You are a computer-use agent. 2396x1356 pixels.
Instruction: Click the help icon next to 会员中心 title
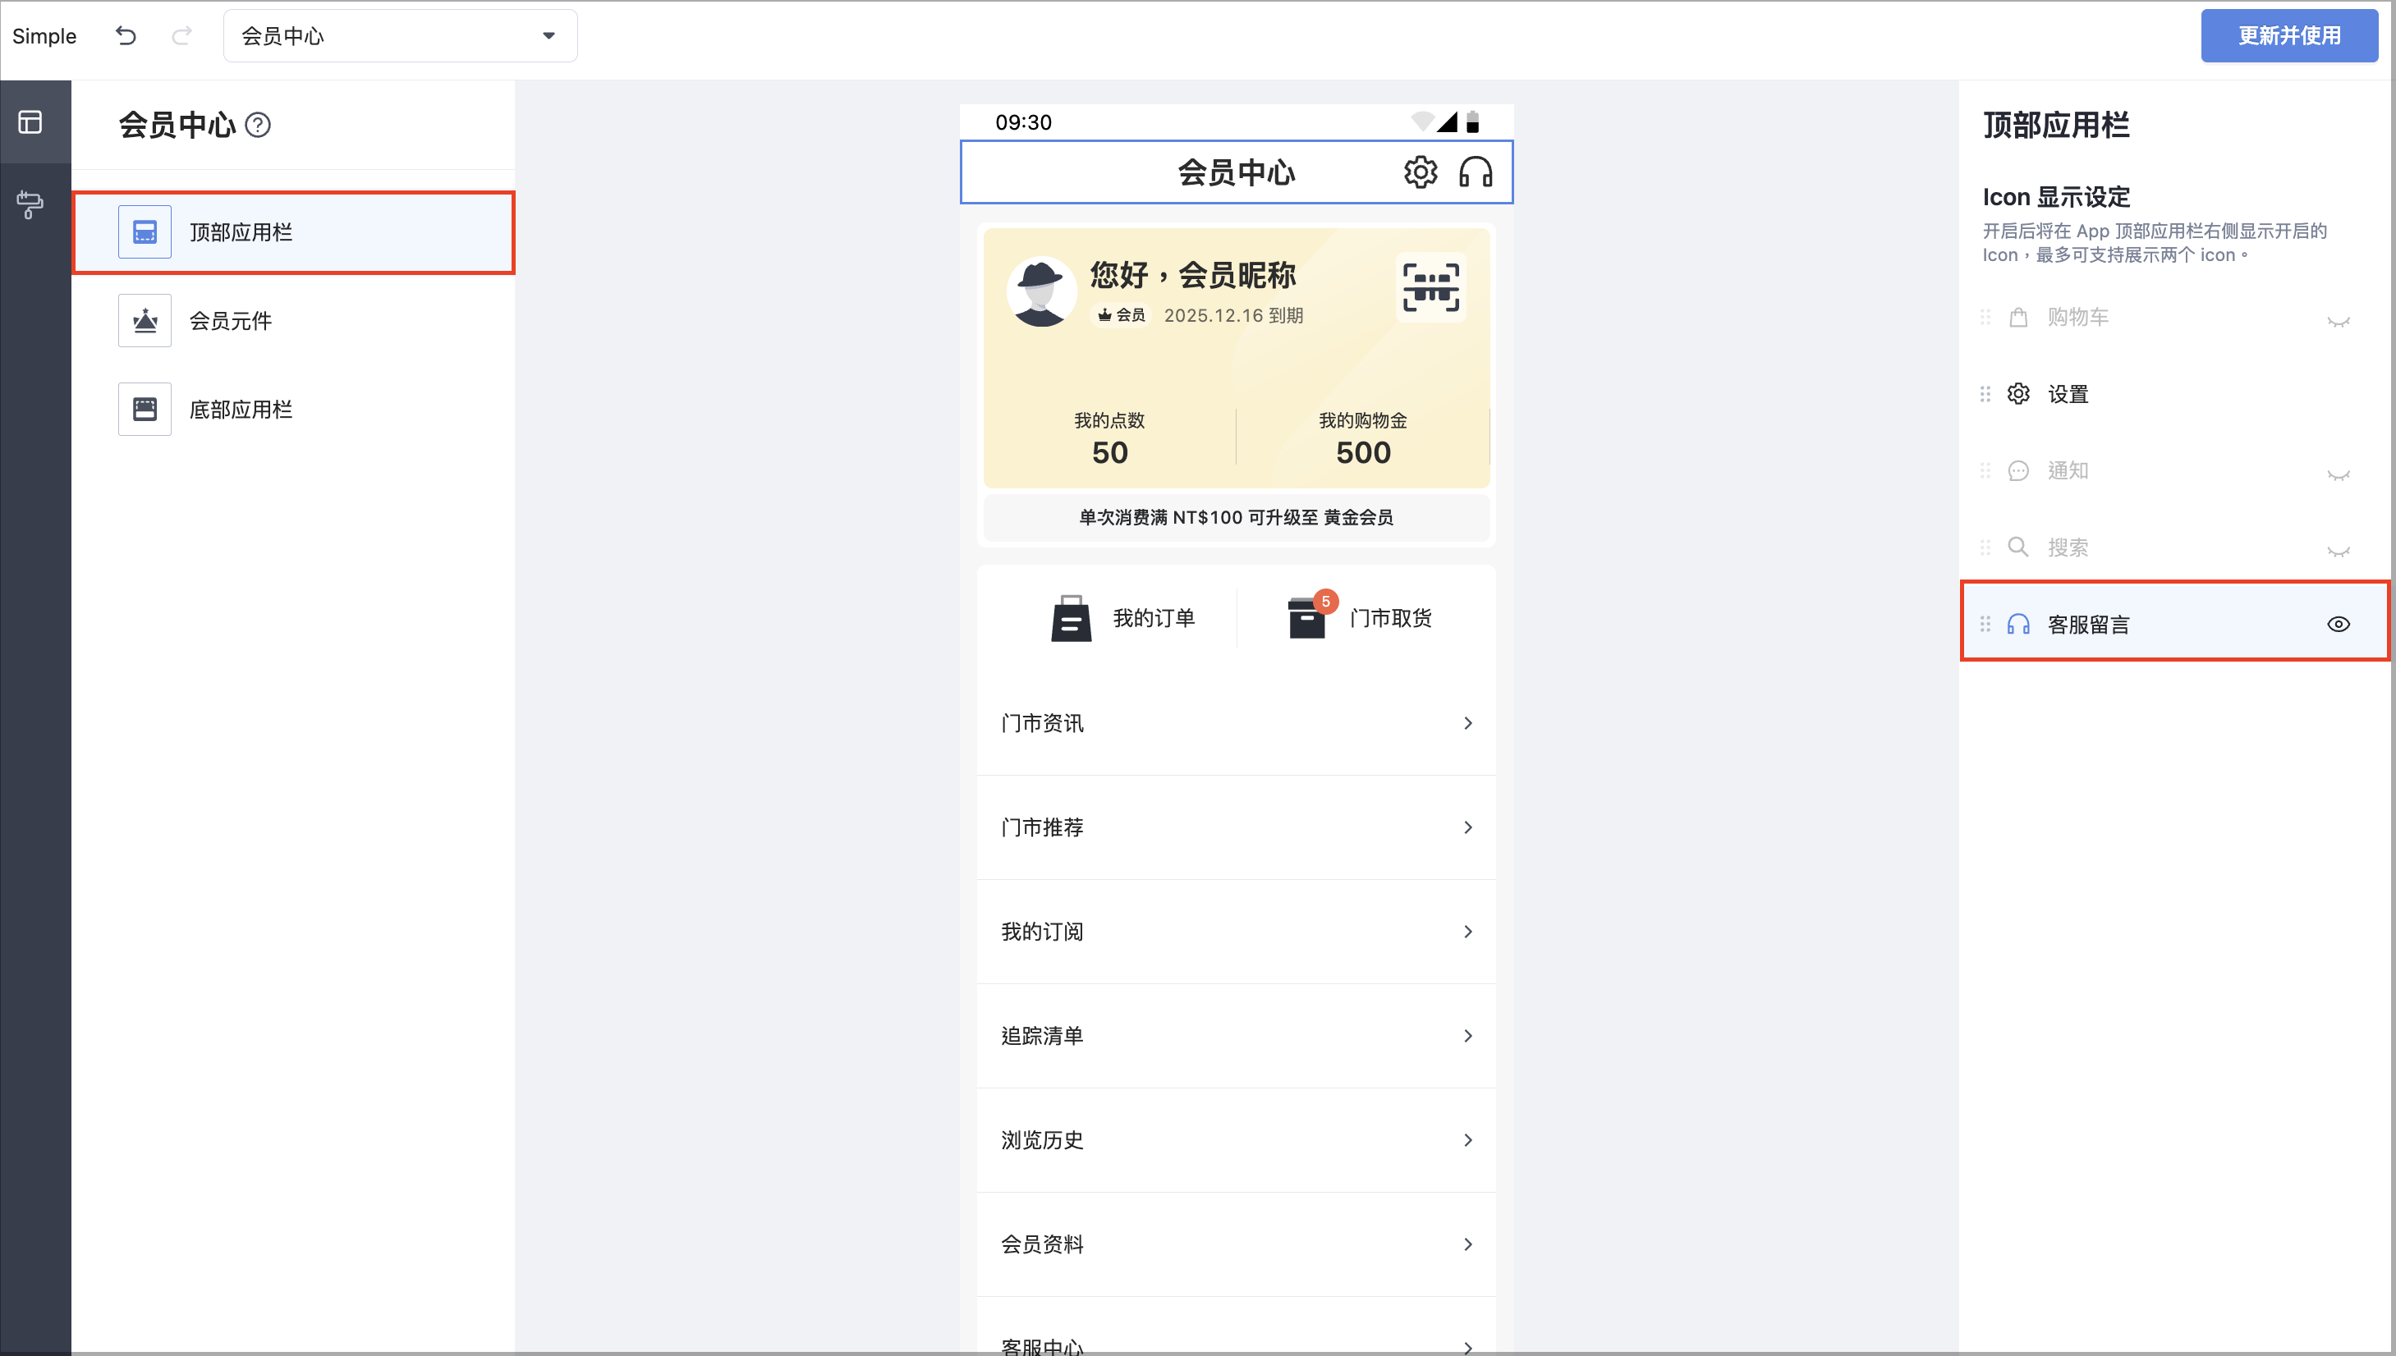click(x=258, y=125)
